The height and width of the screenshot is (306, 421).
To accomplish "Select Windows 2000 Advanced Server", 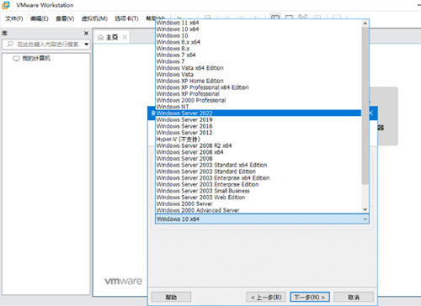I will (258, 210).
